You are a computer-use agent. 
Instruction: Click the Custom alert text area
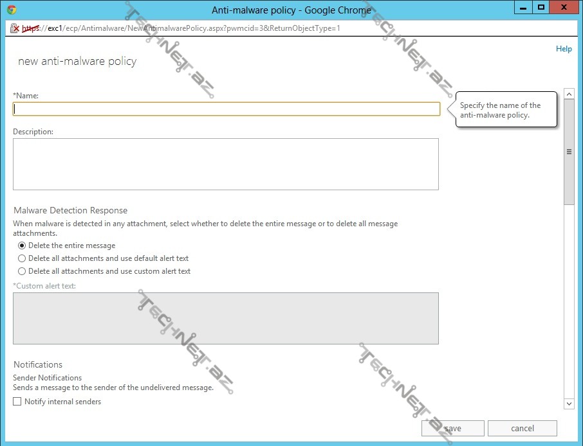226,318
